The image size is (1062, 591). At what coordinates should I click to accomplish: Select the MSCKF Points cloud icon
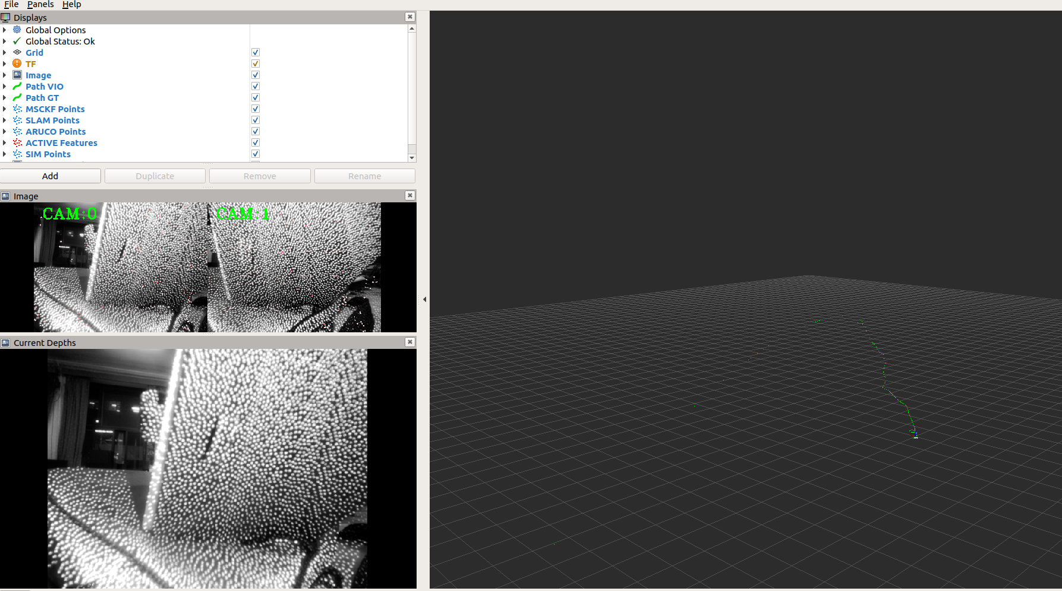point(17,109)
